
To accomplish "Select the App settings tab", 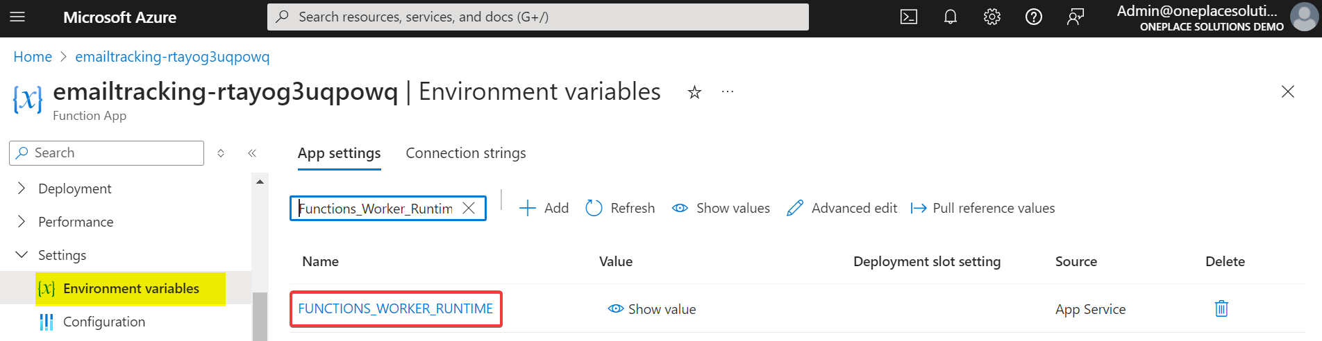I will click(339, 153).
